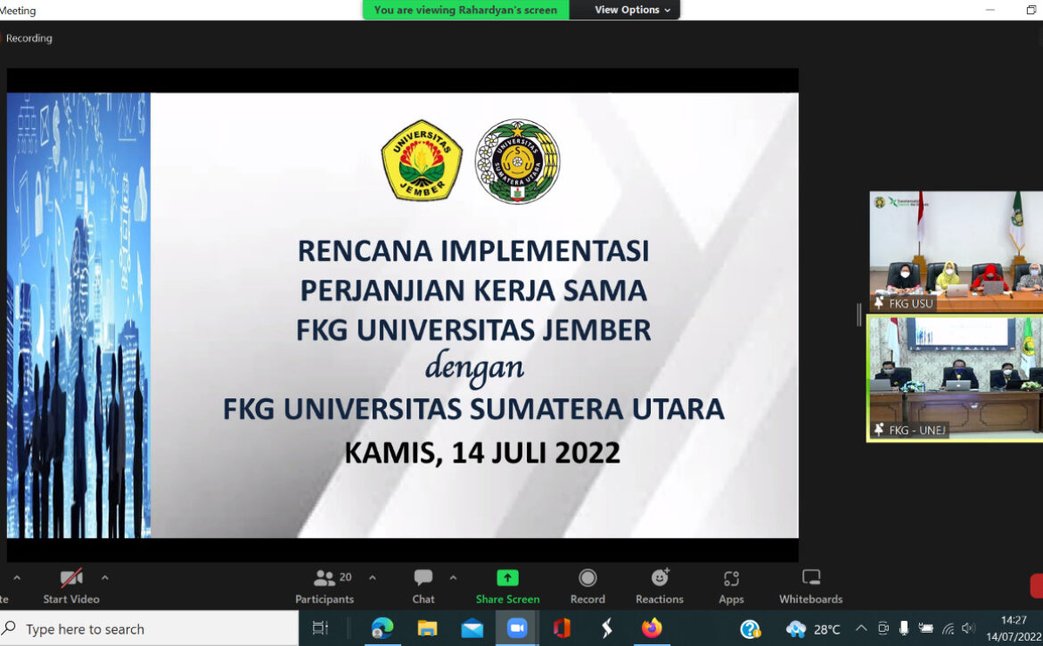Image resolution: width=1043 pixels, height=646 pixels.
Task: Open File Explorer from taskbar
Action: click(427, 628)
